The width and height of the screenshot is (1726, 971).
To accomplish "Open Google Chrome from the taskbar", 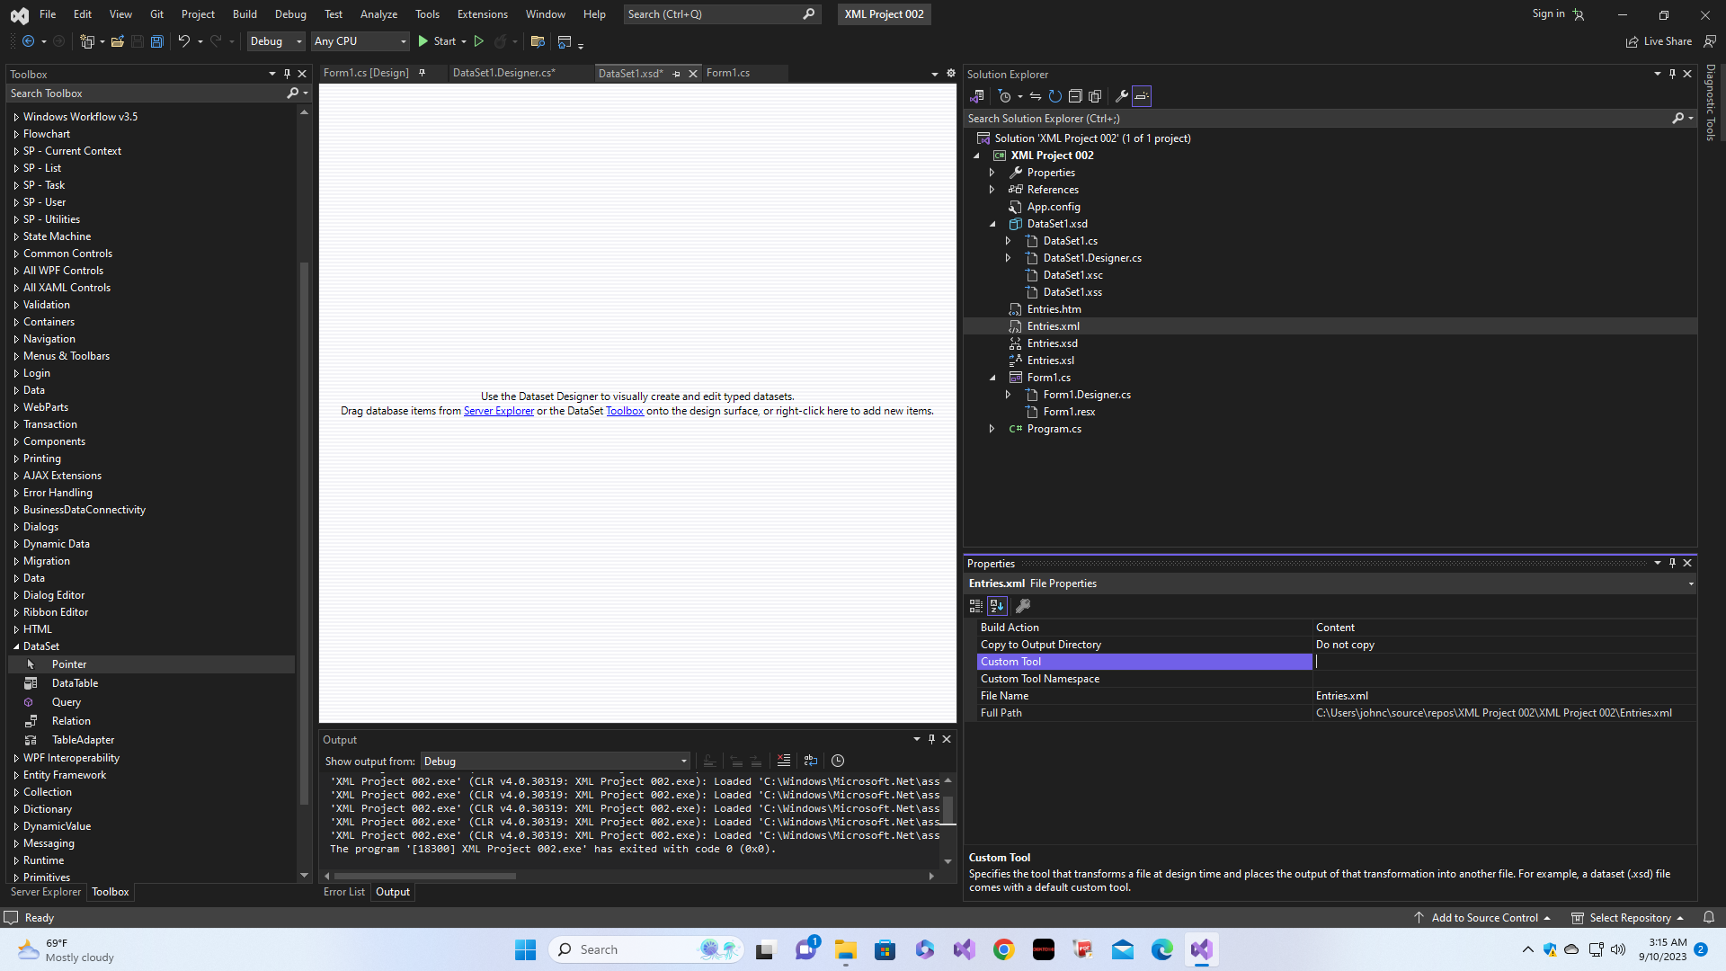I will [x=1004, y=949].
